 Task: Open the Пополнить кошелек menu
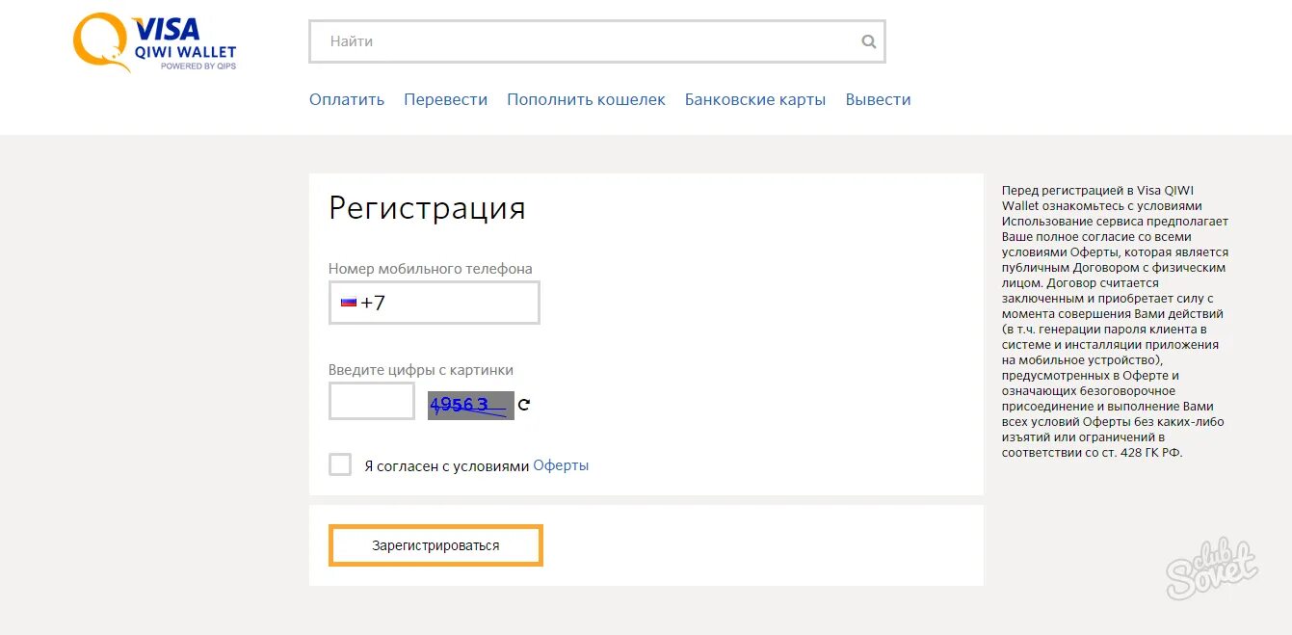(586, 99)
